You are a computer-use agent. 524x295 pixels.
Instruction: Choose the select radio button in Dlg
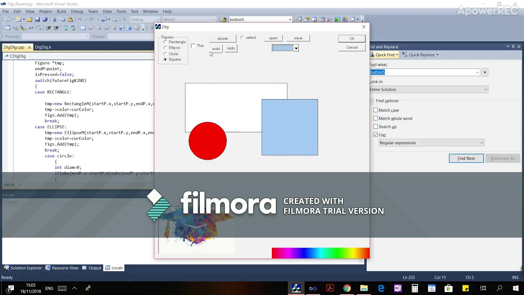pos(242,38)
